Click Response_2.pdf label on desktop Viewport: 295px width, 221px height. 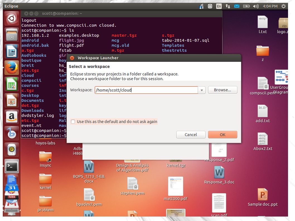(x=219, y=160)
